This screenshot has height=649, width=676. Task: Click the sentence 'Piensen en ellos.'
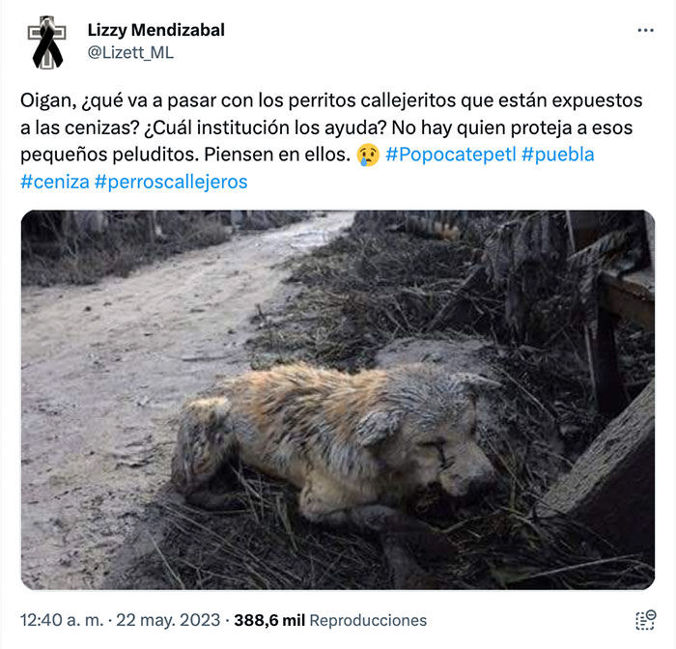(277, 155)
